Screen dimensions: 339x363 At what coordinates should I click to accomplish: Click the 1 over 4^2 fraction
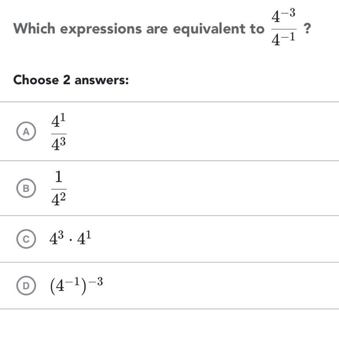(59, 188)
